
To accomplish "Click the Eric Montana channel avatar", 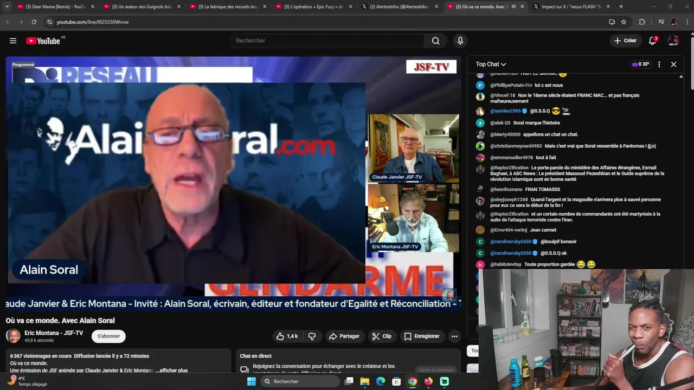I will tap(13, 336).
